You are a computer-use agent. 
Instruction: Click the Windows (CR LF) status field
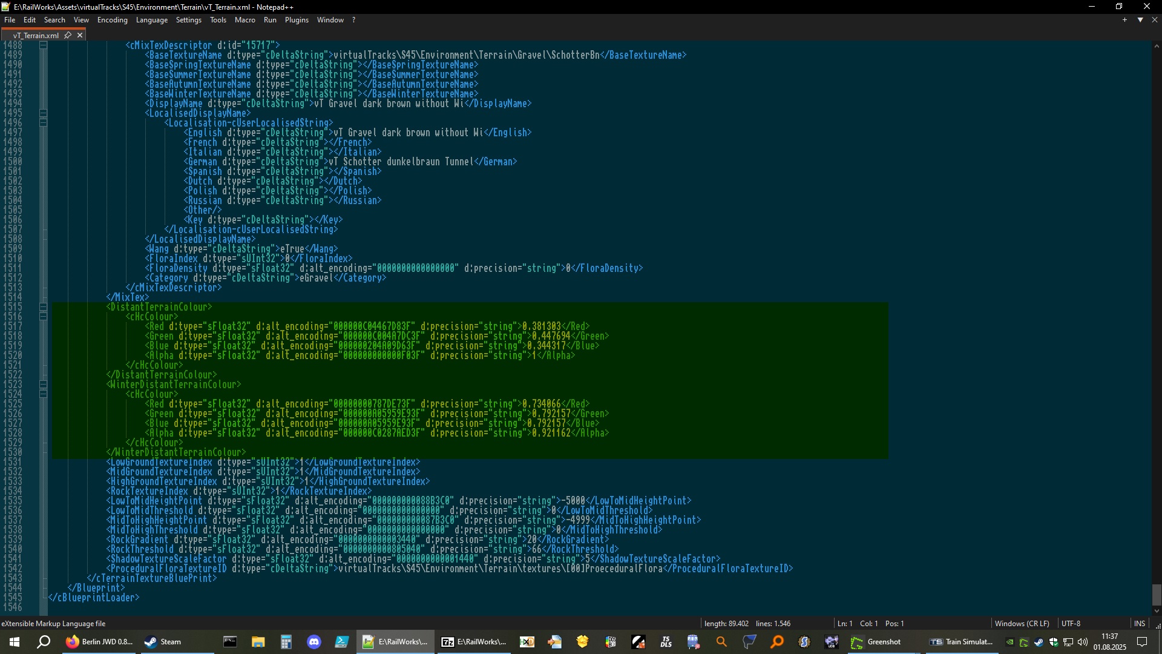click(x=1023, y=623)
